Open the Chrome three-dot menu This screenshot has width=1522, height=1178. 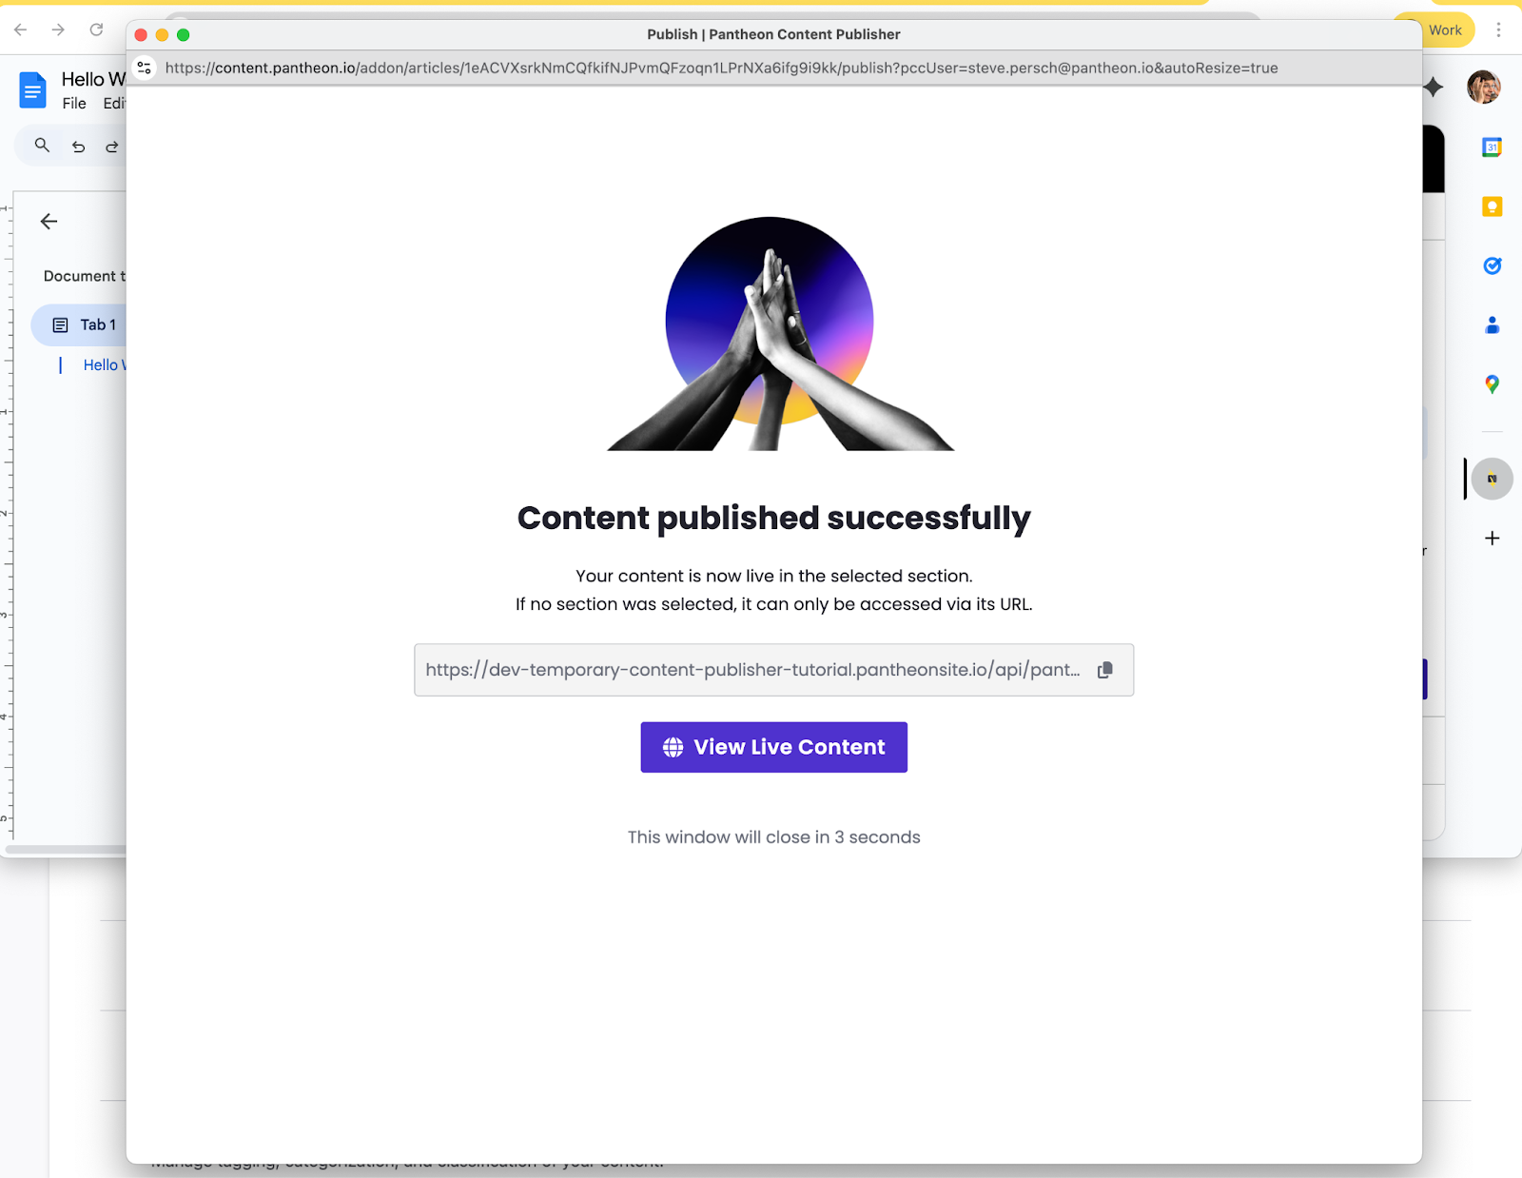(x=1498, y=30)
